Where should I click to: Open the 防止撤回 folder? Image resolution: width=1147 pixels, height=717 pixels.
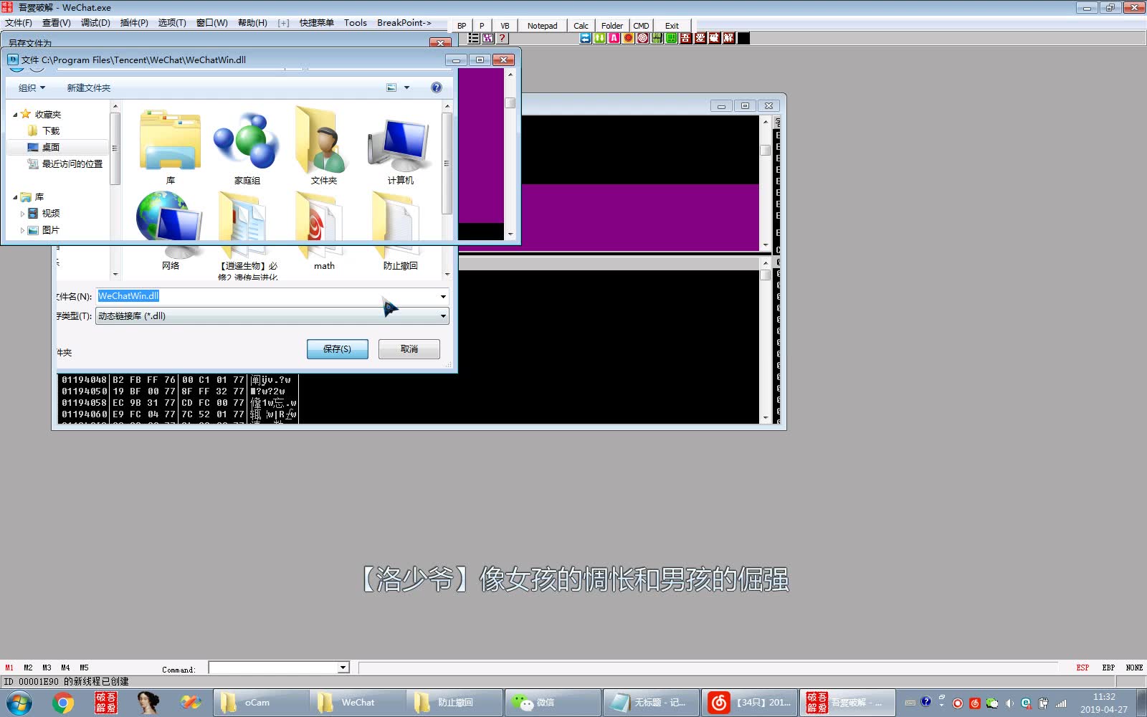[x=401, y=232]
